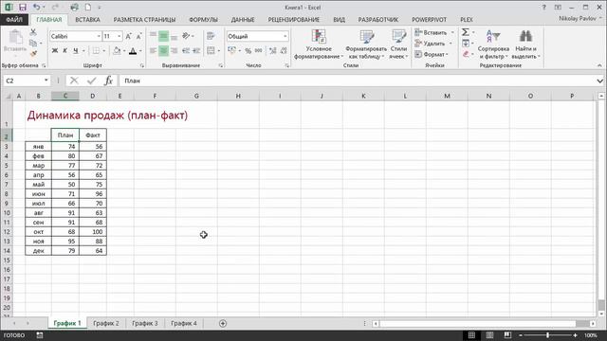Click the Insert Function fx icon
This screenshot has width=607, height=341.
tap(109, 81)
